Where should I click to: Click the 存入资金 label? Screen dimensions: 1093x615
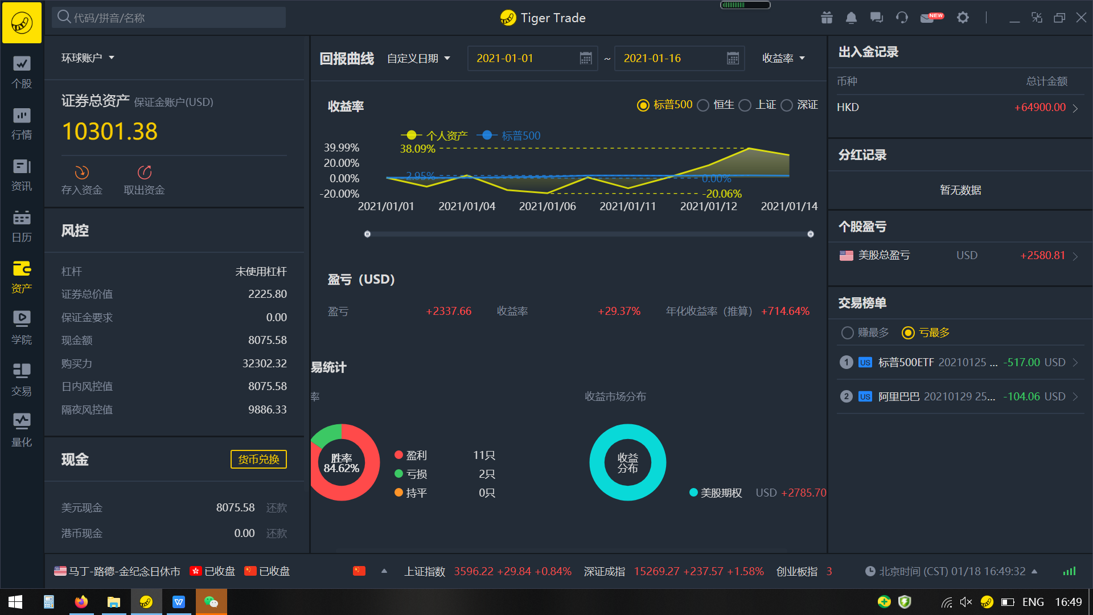tap(82, 190)
